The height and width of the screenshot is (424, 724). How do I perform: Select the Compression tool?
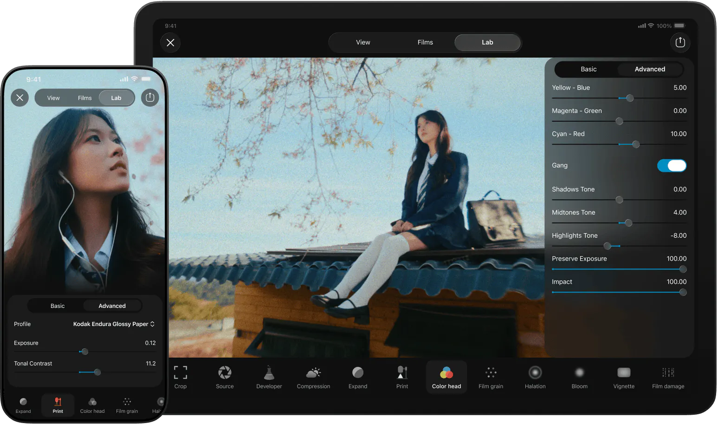[313, 377]
